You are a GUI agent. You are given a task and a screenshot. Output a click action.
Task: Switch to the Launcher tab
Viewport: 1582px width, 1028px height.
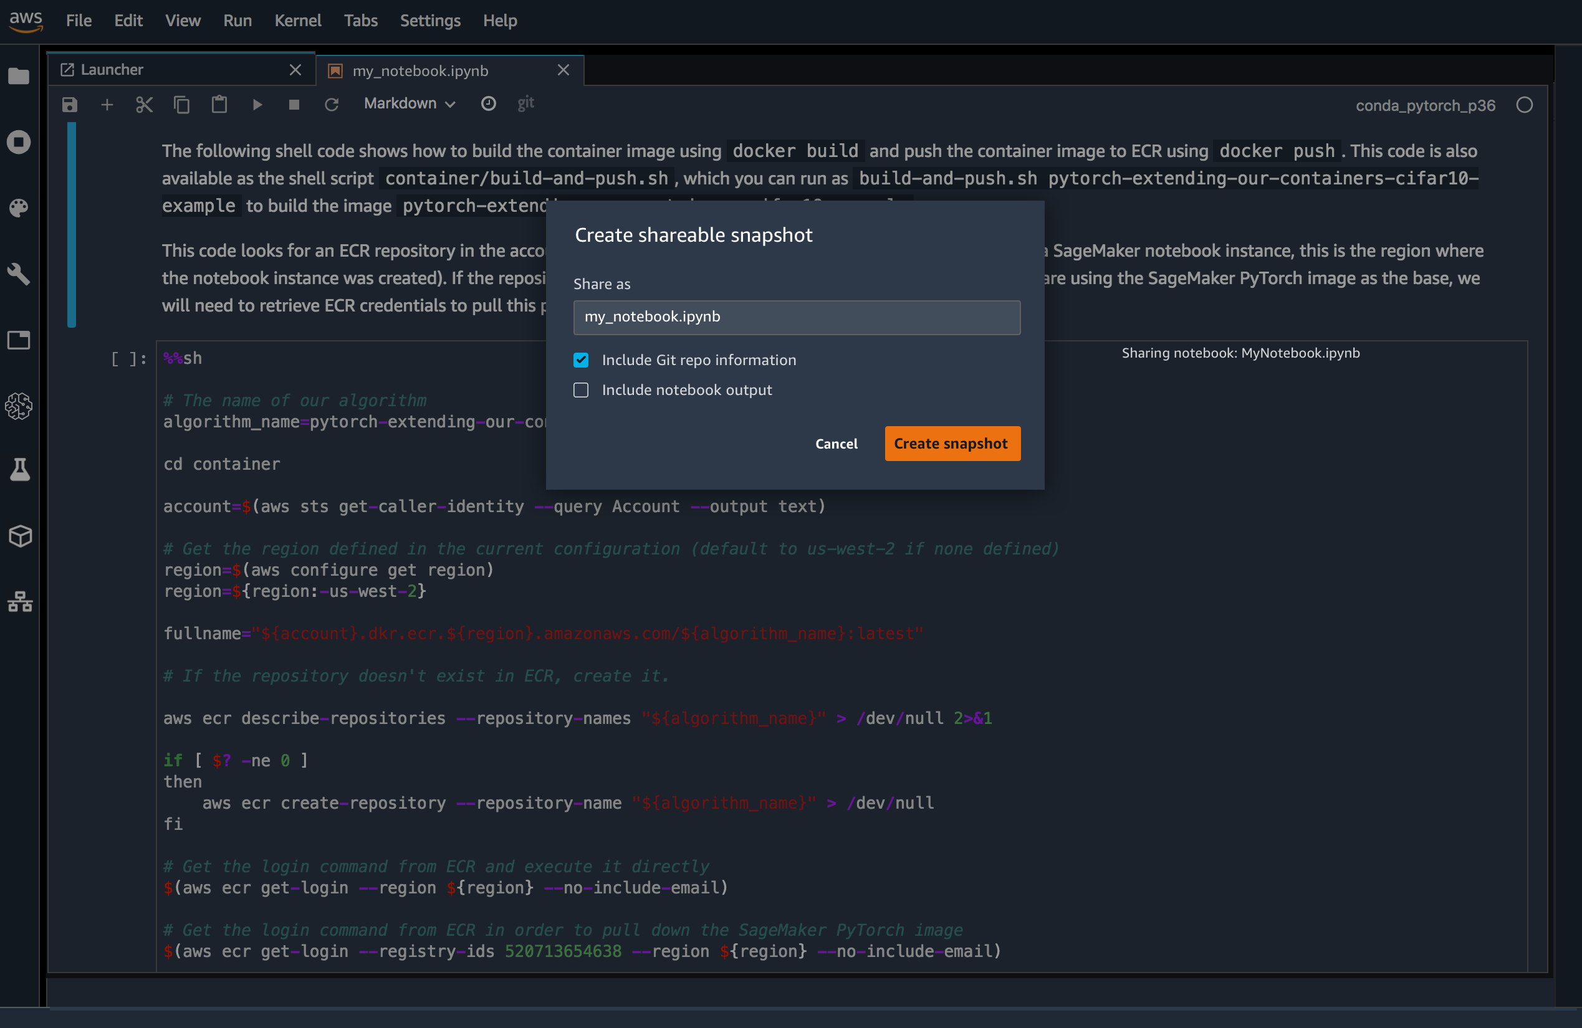click(x=112, y=70)
